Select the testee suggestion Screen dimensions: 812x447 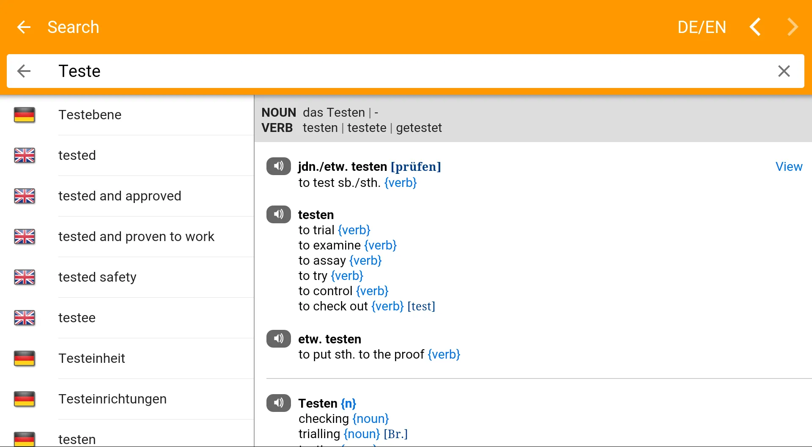coord(77,318)
